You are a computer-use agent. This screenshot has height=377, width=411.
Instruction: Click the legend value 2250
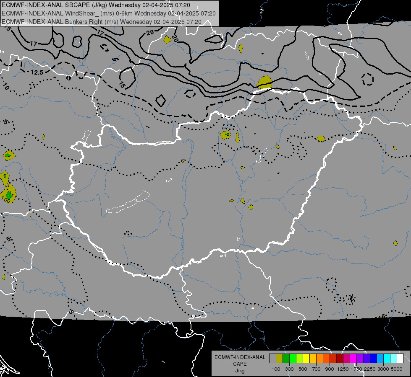coord(370,369)
